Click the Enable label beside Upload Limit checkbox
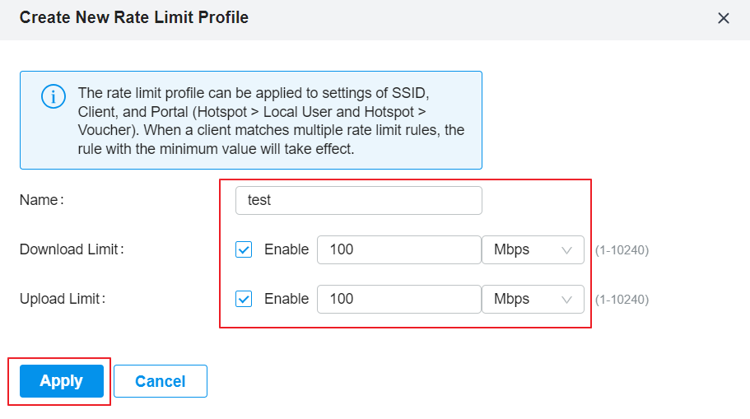This screenshot has height=419, width=750. coord(286,299)
